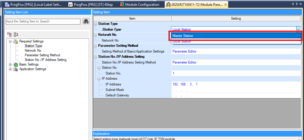The height and width of the screenshot is (140, 304).
Task: Click the Explanation panel header
Action: click(x=197, y=134)
